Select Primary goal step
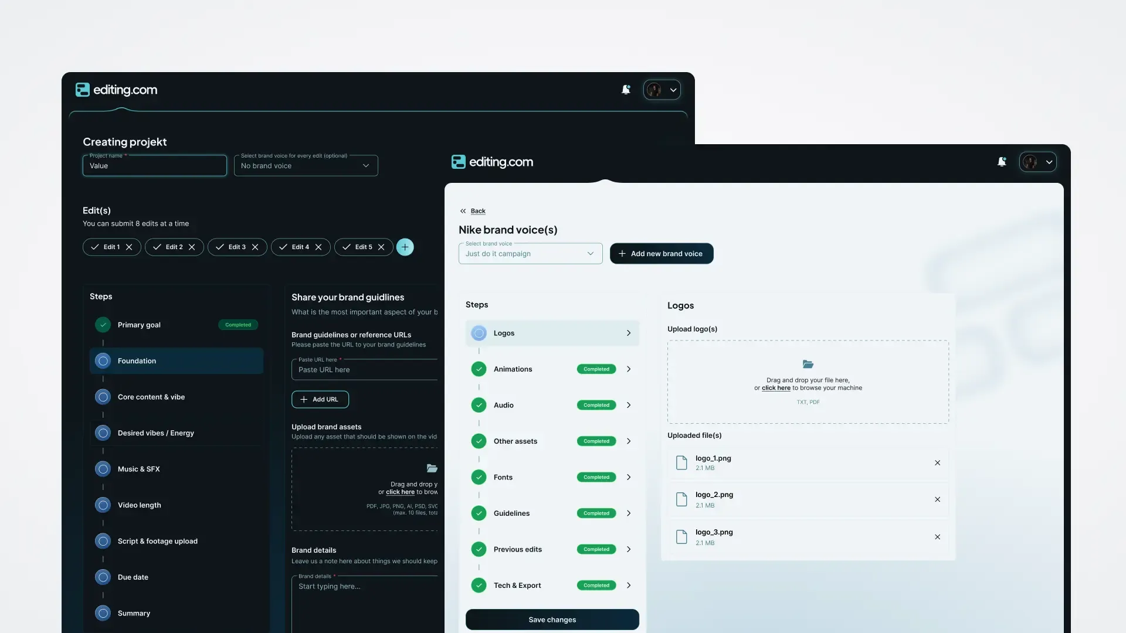The image size is (1126, 633). pos(177,325)
